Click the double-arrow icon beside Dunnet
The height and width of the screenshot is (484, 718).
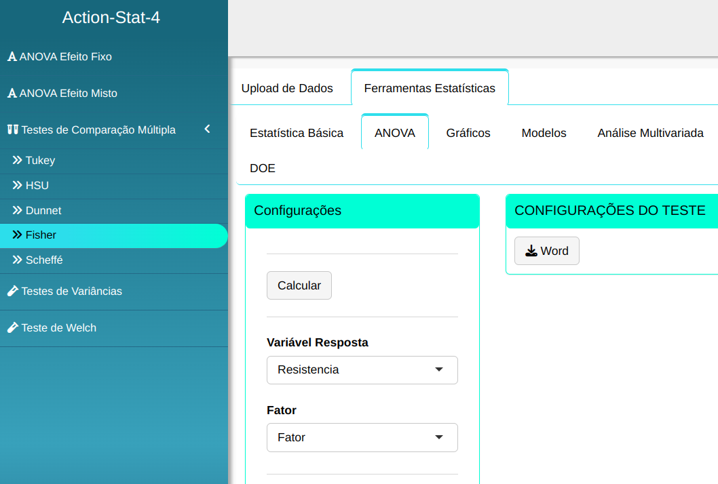(18, 211)
